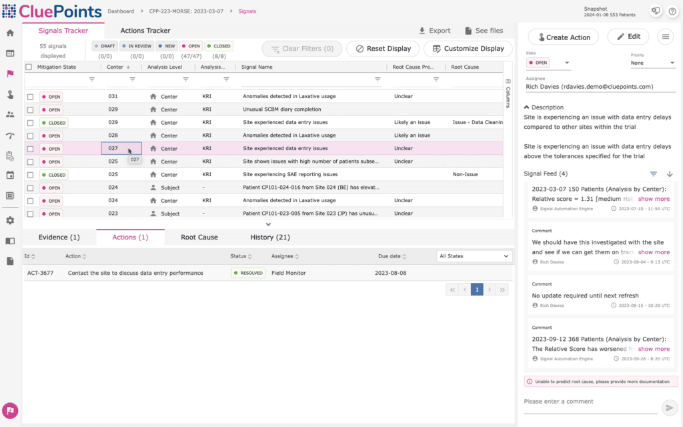Open the people icon in left sidebar
The width and height of the screenshot is (683, 427).
[x=10, y=115]
